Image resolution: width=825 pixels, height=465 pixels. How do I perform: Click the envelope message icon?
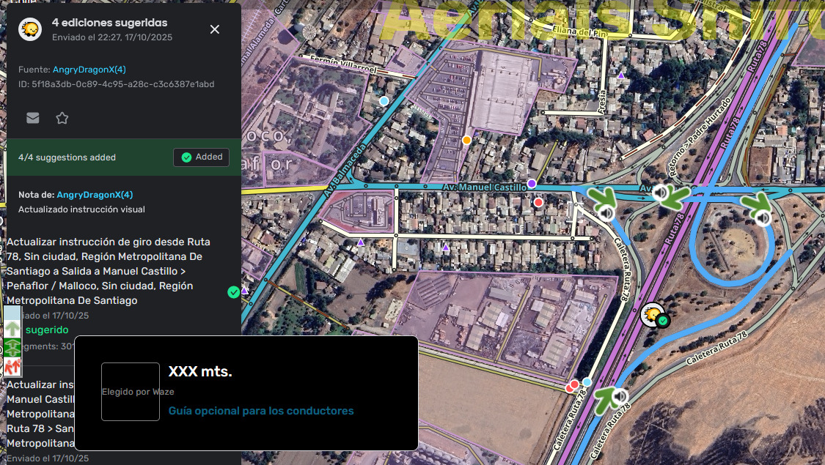point(33,118)
